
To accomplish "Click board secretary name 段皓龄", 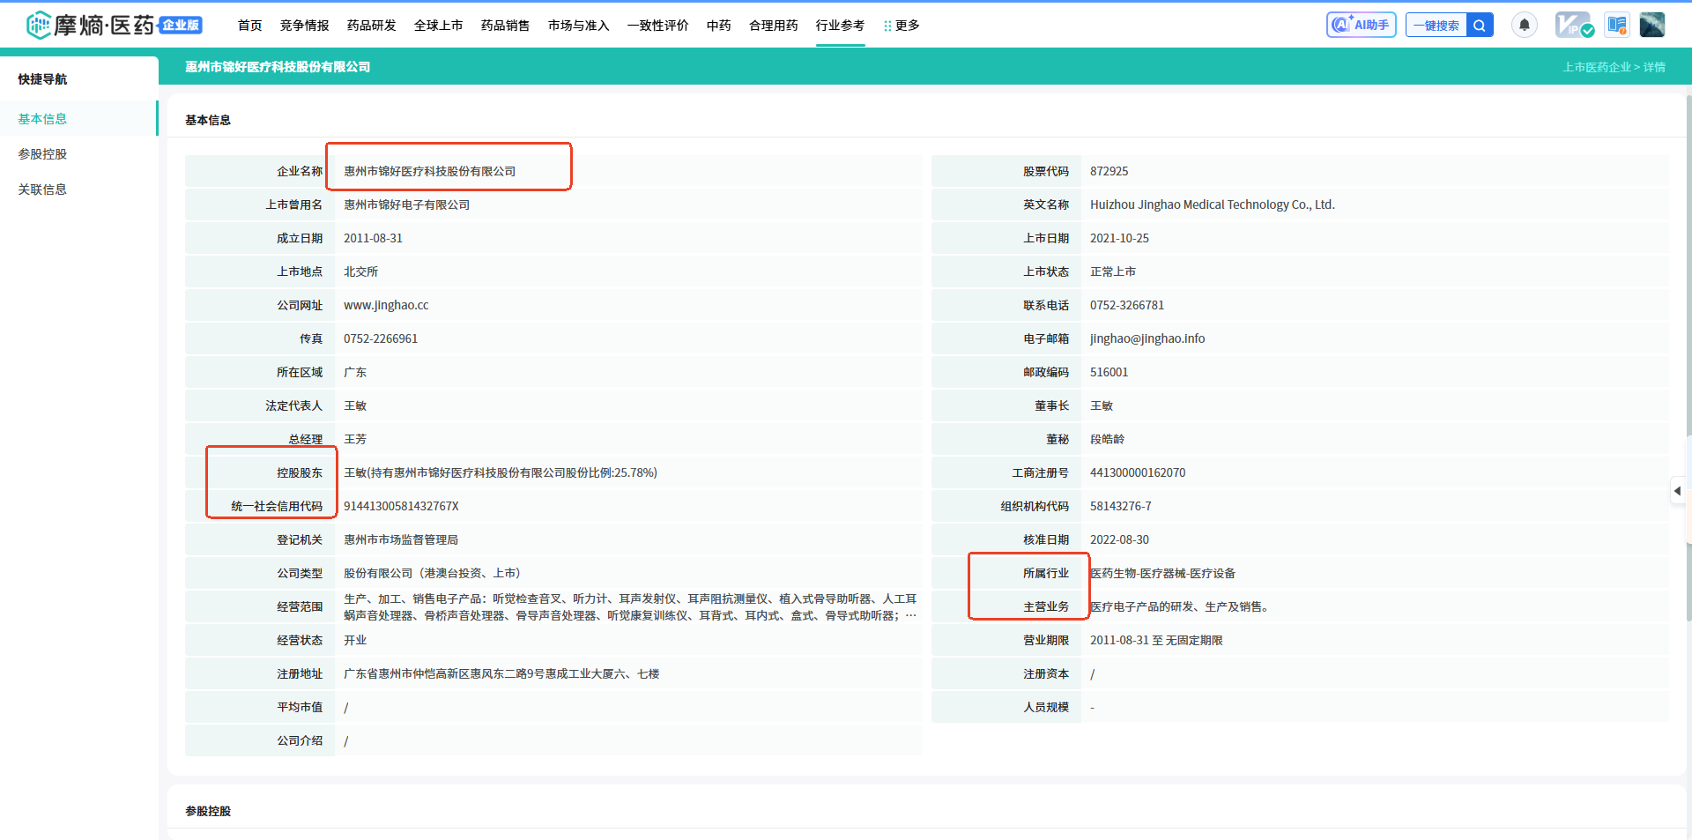I will click(x=1107, y=439).
